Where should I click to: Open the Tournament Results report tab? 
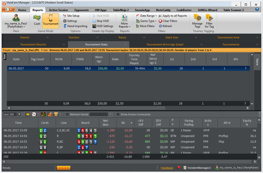click(33, 45)
